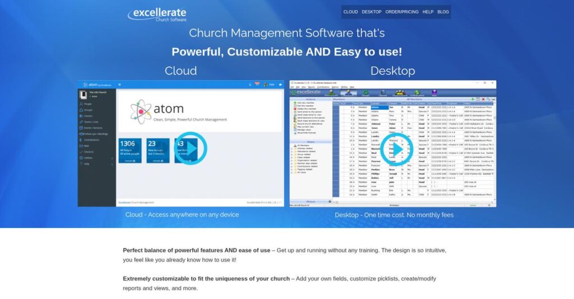Click the 1306 people tile in Cloud thumbnail

tap(130, 151)
